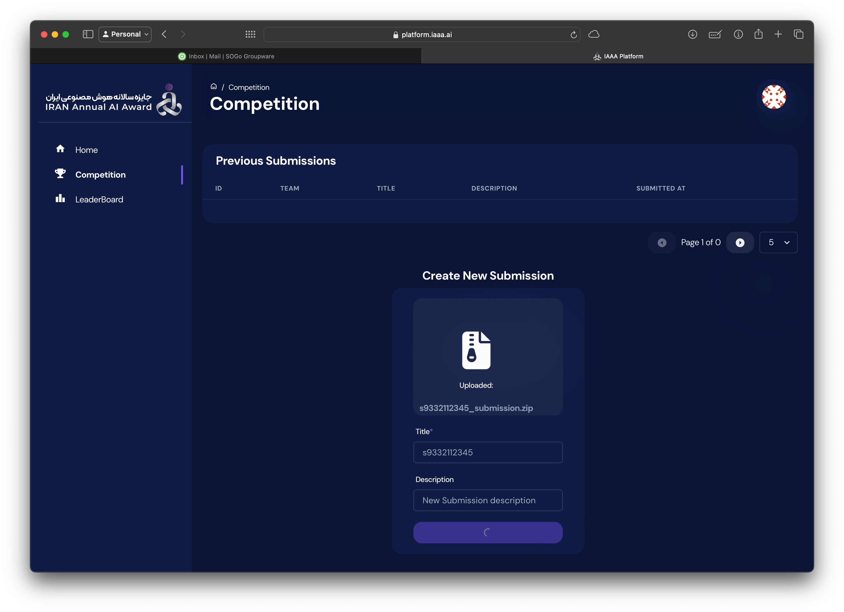Screen dimensions: 844x612
Task: Go to previous submissions page arrow
Action: tap(662, 242)
